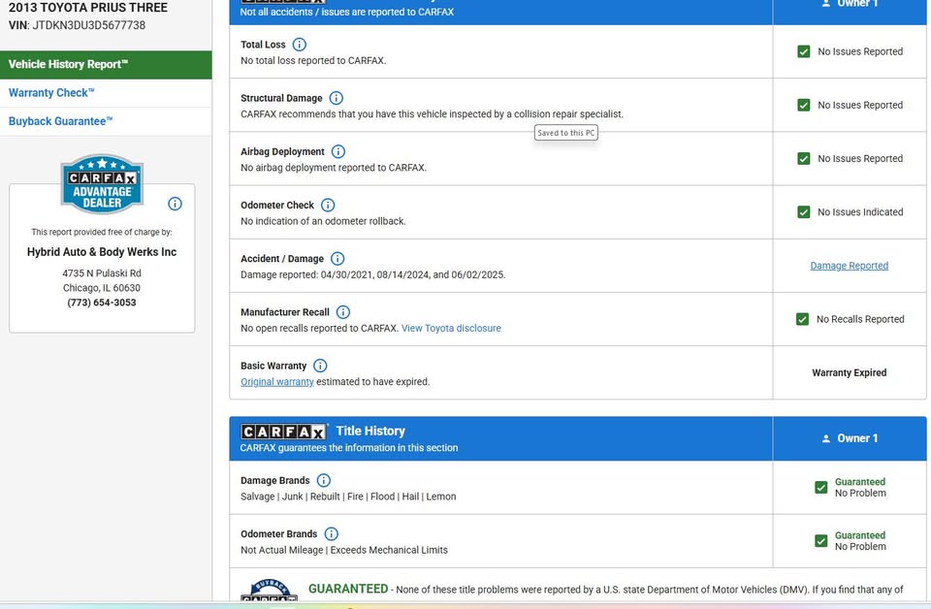Click No Recalls Reported status text
Image resolution: width=931 pixels, height=609 pixels.
(860, 319)
